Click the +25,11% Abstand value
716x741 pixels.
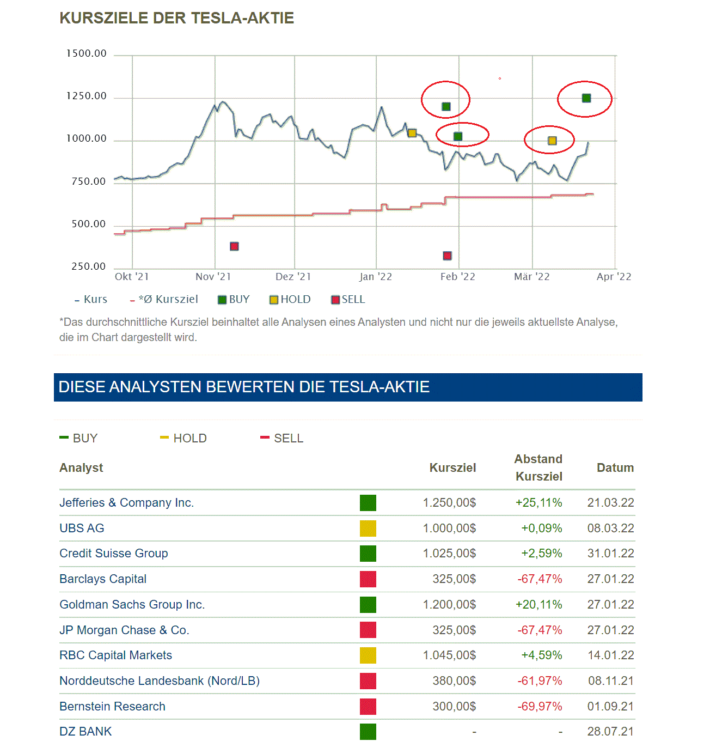538,502
